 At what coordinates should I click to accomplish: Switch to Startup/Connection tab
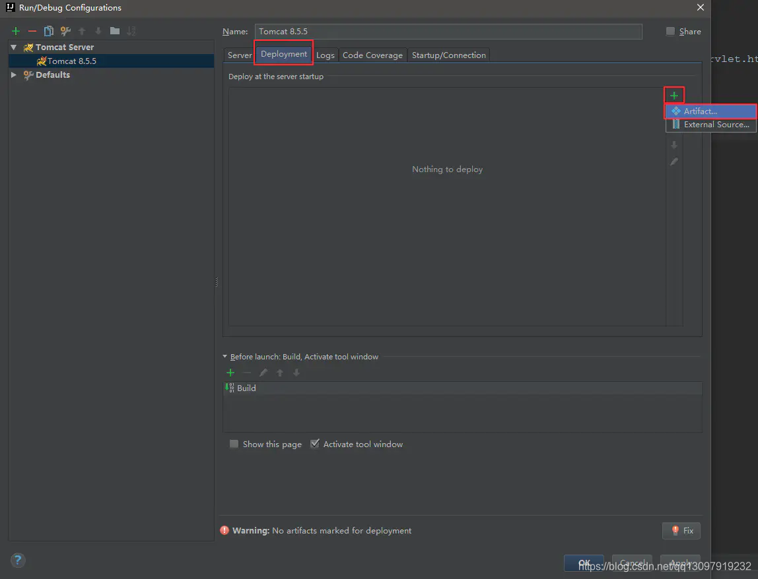pos(448,55)
